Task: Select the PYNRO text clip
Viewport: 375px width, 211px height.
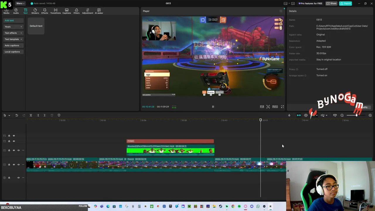Action: (x=170, y=141)
